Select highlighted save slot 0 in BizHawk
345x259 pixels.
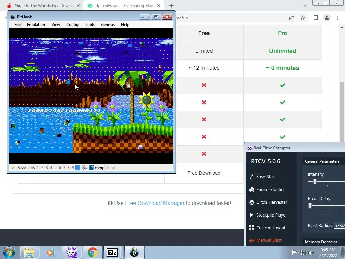77,168
